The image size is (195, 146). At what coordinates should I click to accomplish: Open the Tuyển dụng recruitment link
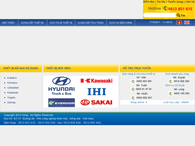click(x=175, y=2)
